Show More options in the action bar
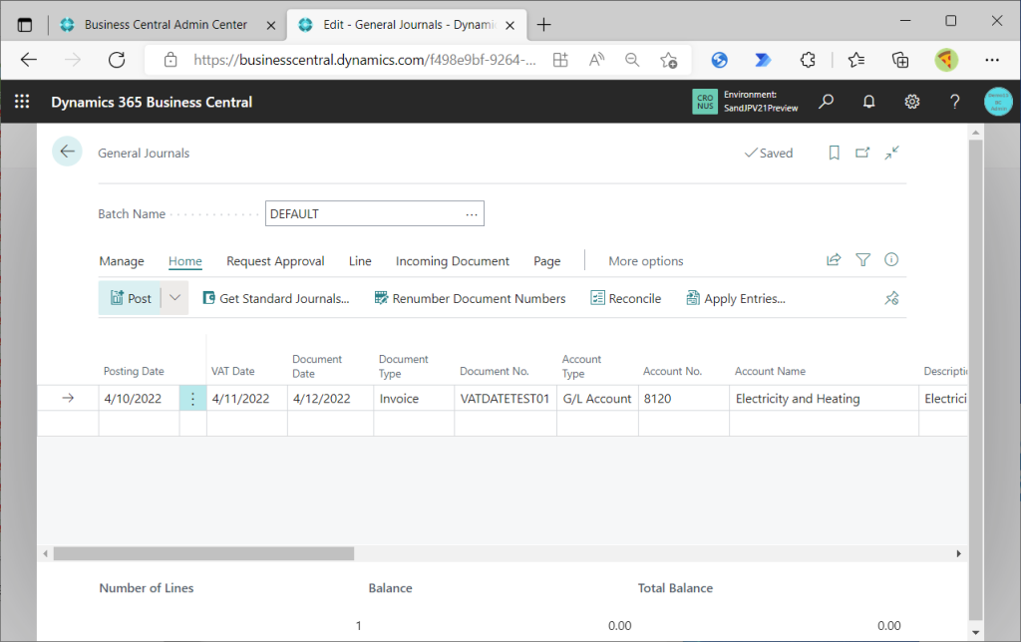Viewport: 1021px width, 642px height. pyautogui.click(x=646, y=261)
